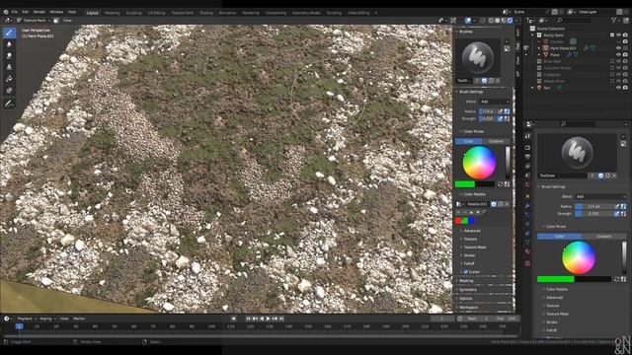Select solid viewport shading mode
Viewport: 632px width, 355px height.
point(498,20)
